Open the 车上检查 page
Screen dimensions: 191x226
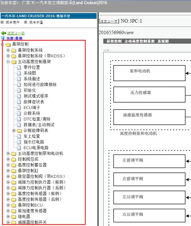[32, 136]
